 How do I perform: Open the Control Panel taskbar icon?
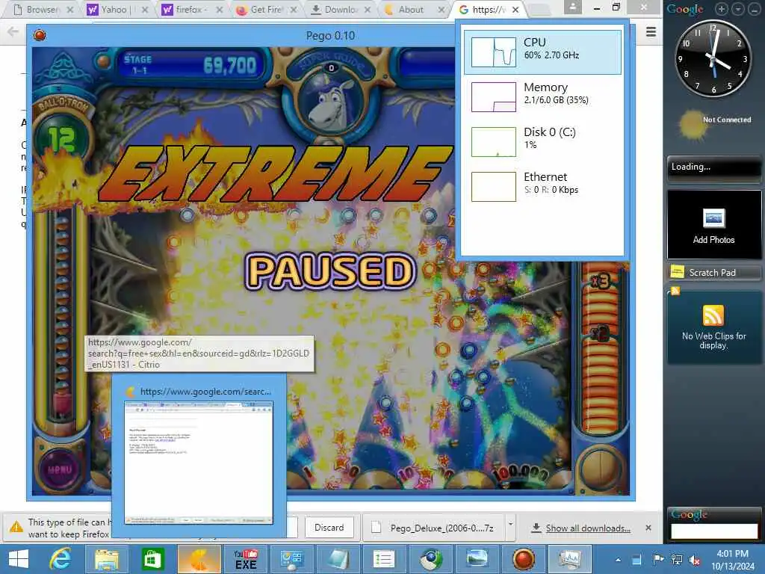click(292, 559)
